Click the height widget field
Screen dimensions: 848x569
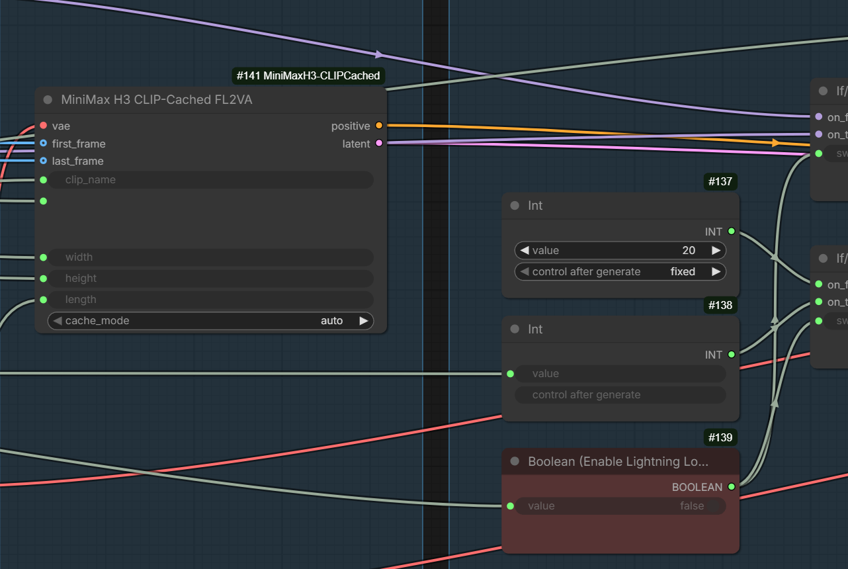coord(210,279)
